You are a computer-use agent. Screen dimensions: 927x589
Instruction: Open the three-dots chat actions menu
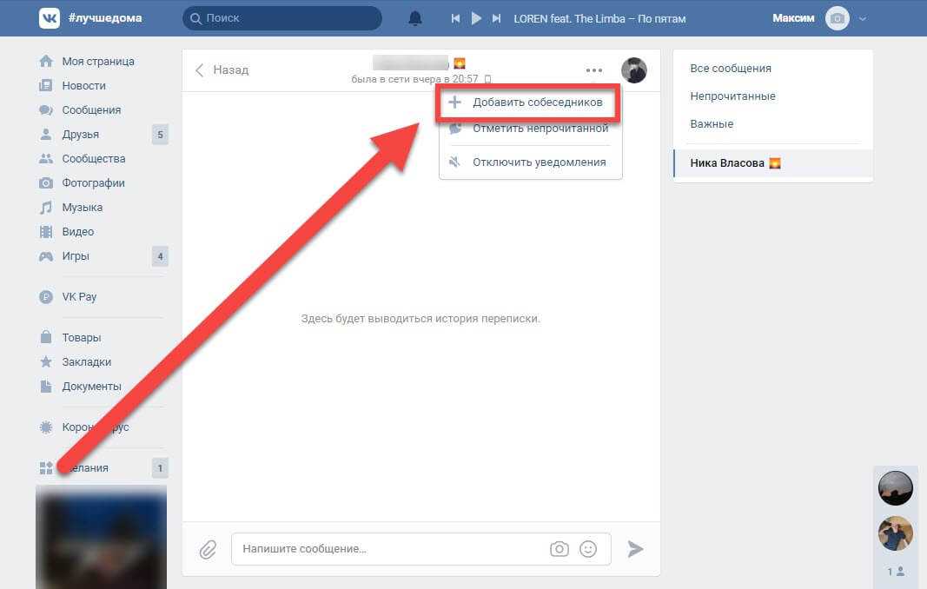pos(594,70)
